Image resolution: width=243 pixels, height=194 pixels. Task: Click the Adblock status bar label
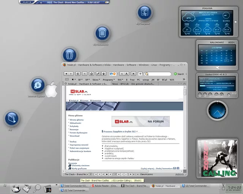tap(180, 174)
